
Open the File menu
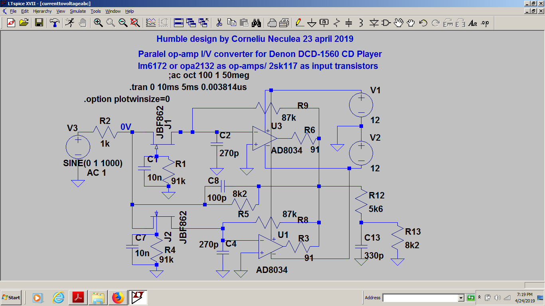13,11
